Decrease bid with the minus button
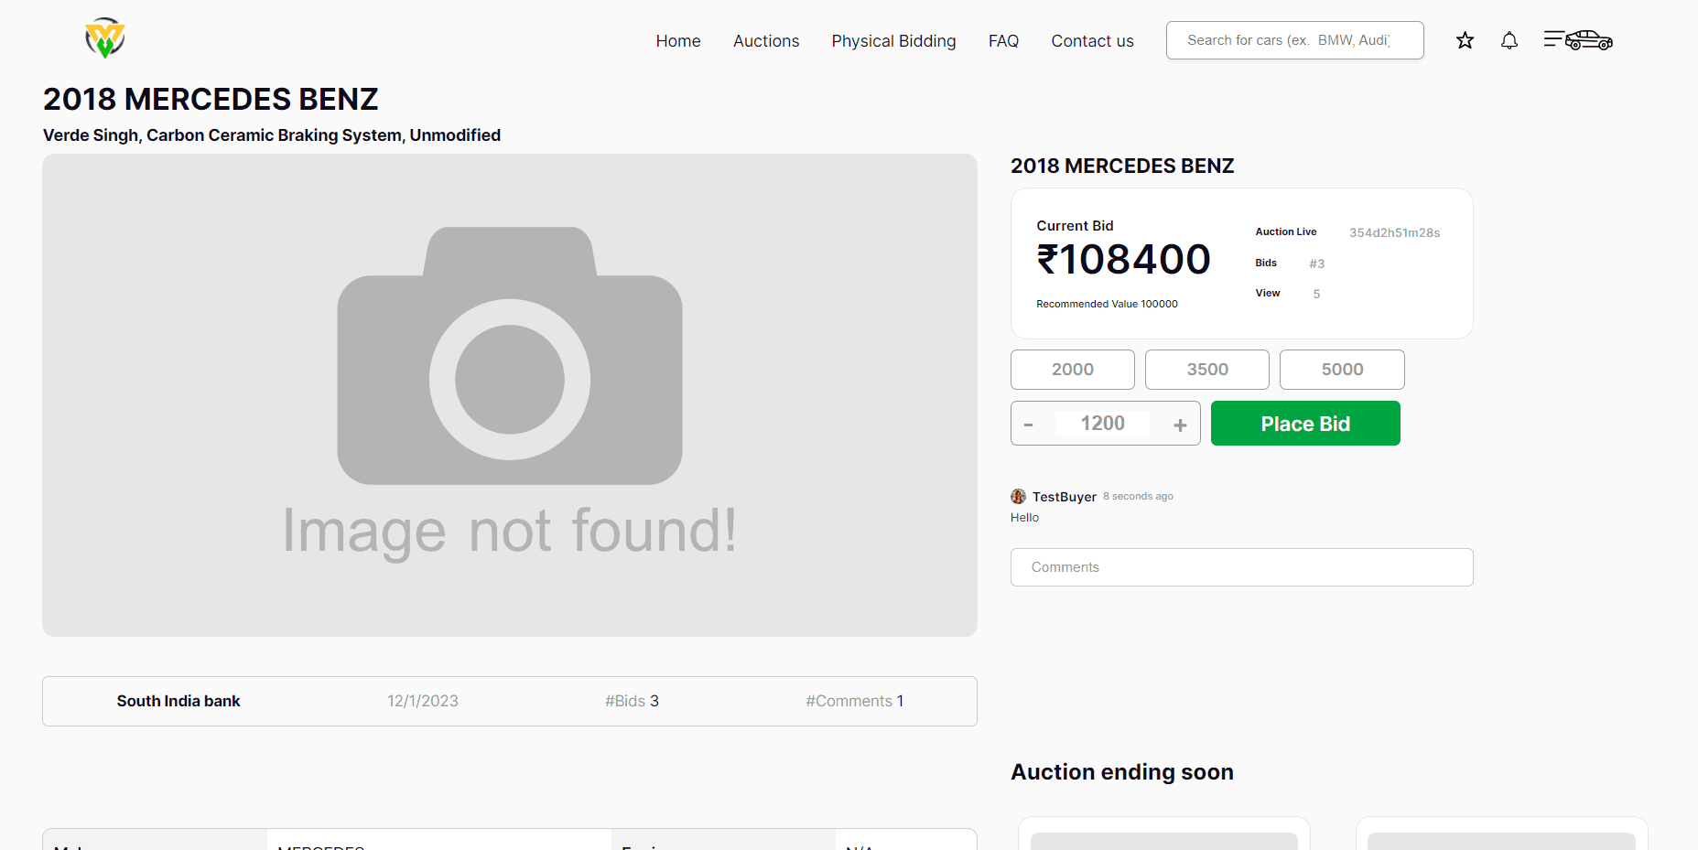 pos(1028,425)
